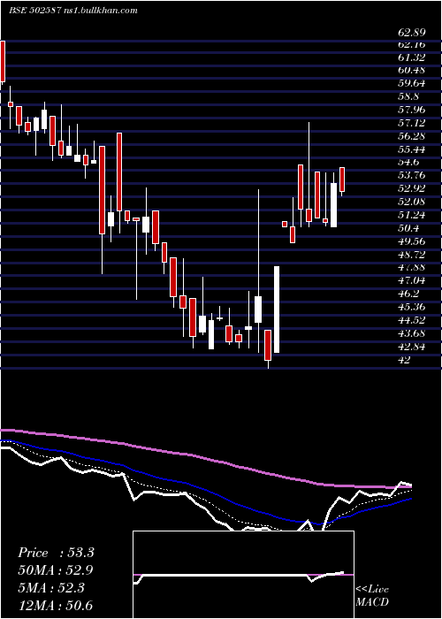
Task: Click the 53.76 price axis label
Action: point(411,176)
